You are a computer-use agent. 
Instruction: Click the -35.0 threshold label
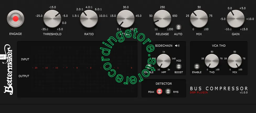[x=44, y=29]
